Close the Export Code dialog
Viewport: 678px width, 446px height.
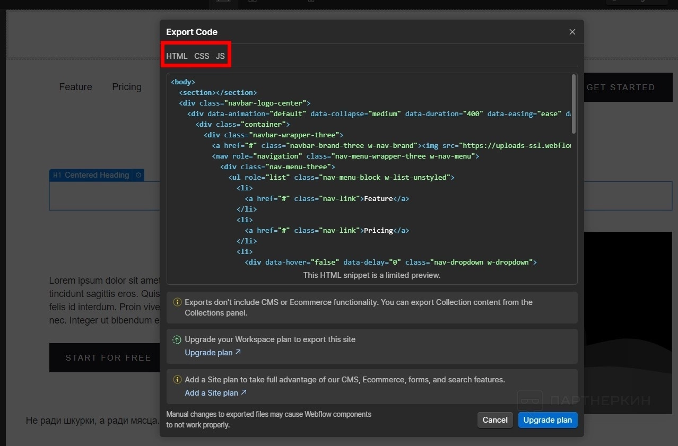[x=572, y=32]
